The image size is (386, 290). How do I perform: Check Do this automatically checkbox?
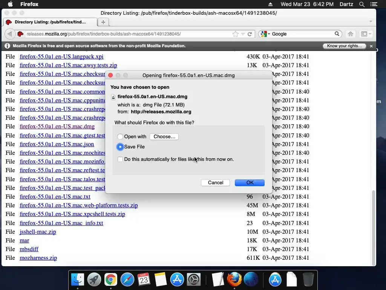[120, 159]
